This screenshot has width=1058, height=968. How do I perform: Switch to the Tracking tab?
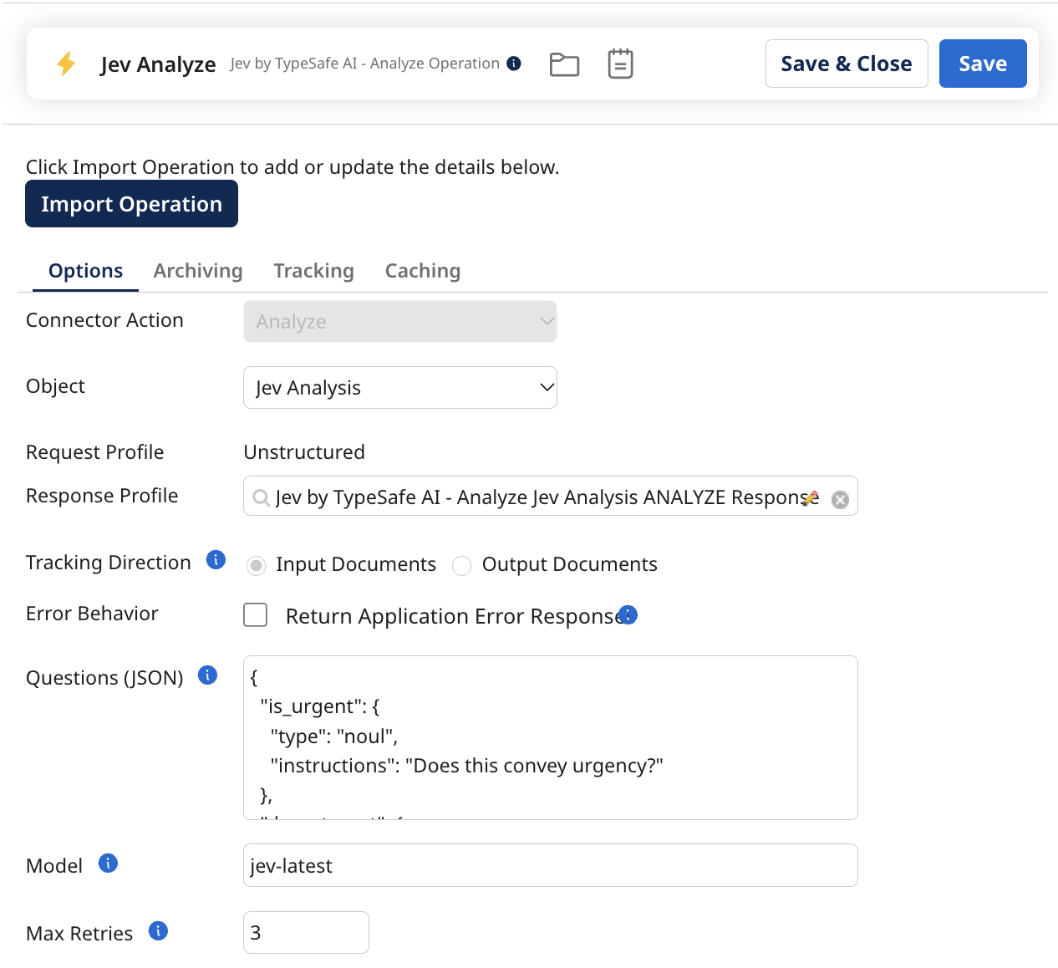(x=313, y=271)
